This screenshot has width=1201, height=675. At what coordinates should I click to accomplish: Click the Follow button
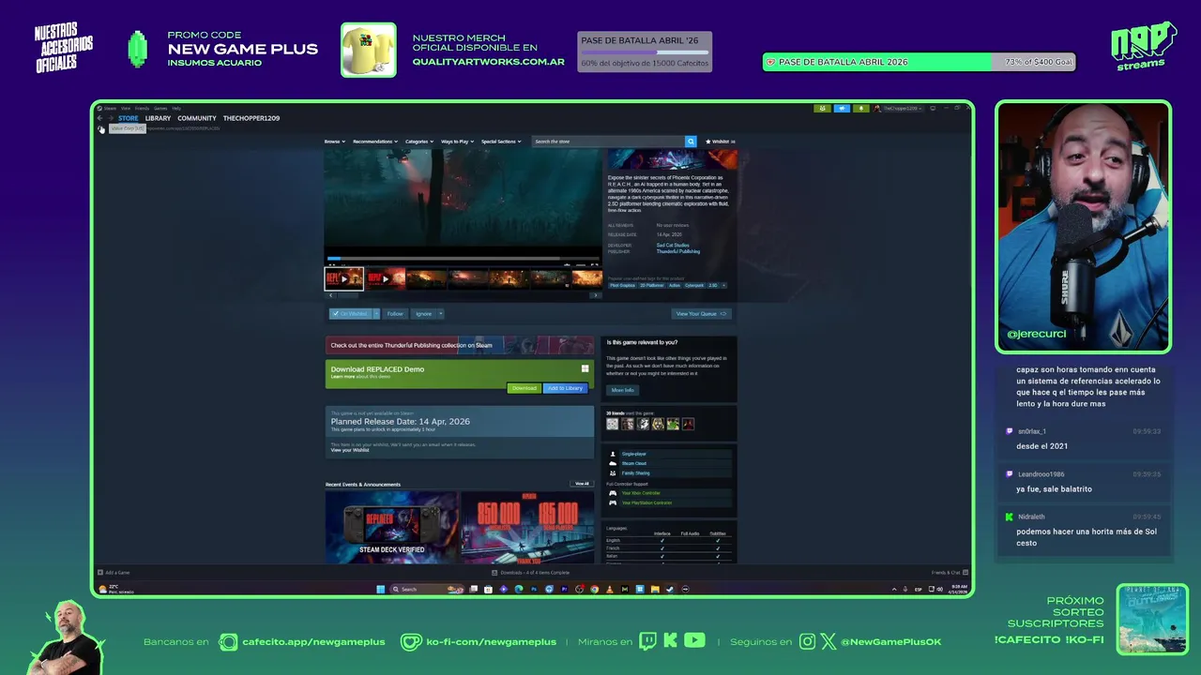coord(395,314)
